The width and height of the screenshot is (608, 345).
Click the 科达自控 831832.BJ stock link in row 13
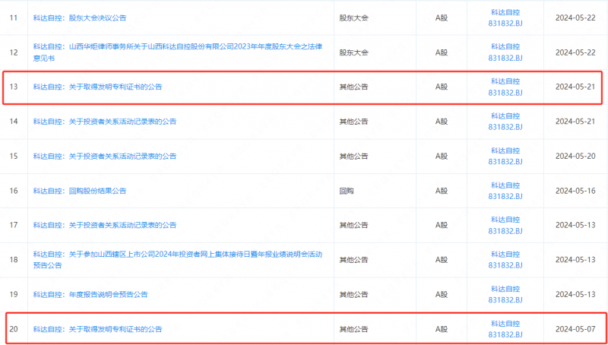[505, 87]
